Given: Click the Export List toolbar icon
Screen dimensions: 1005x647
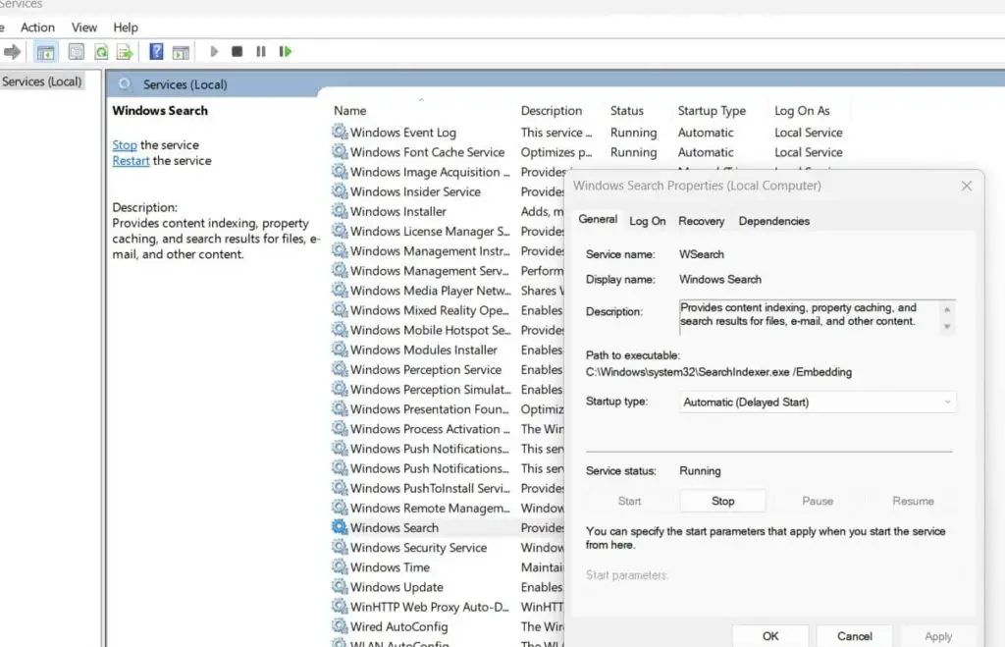Looking at the screenshot, I should [124, 51].
